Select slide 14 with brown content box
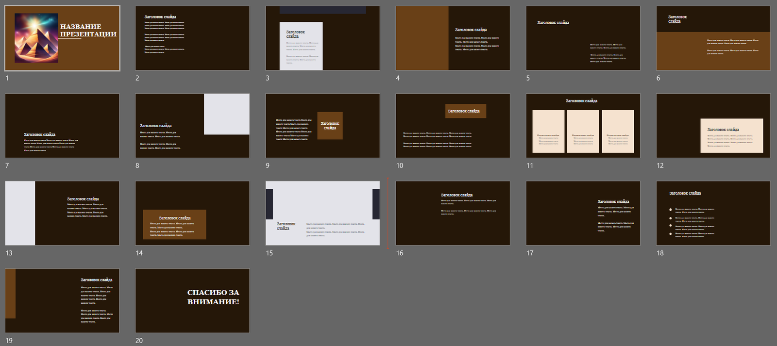Image resolution: width=777 pixels, height=346 pixels. (x=192, y=213)
